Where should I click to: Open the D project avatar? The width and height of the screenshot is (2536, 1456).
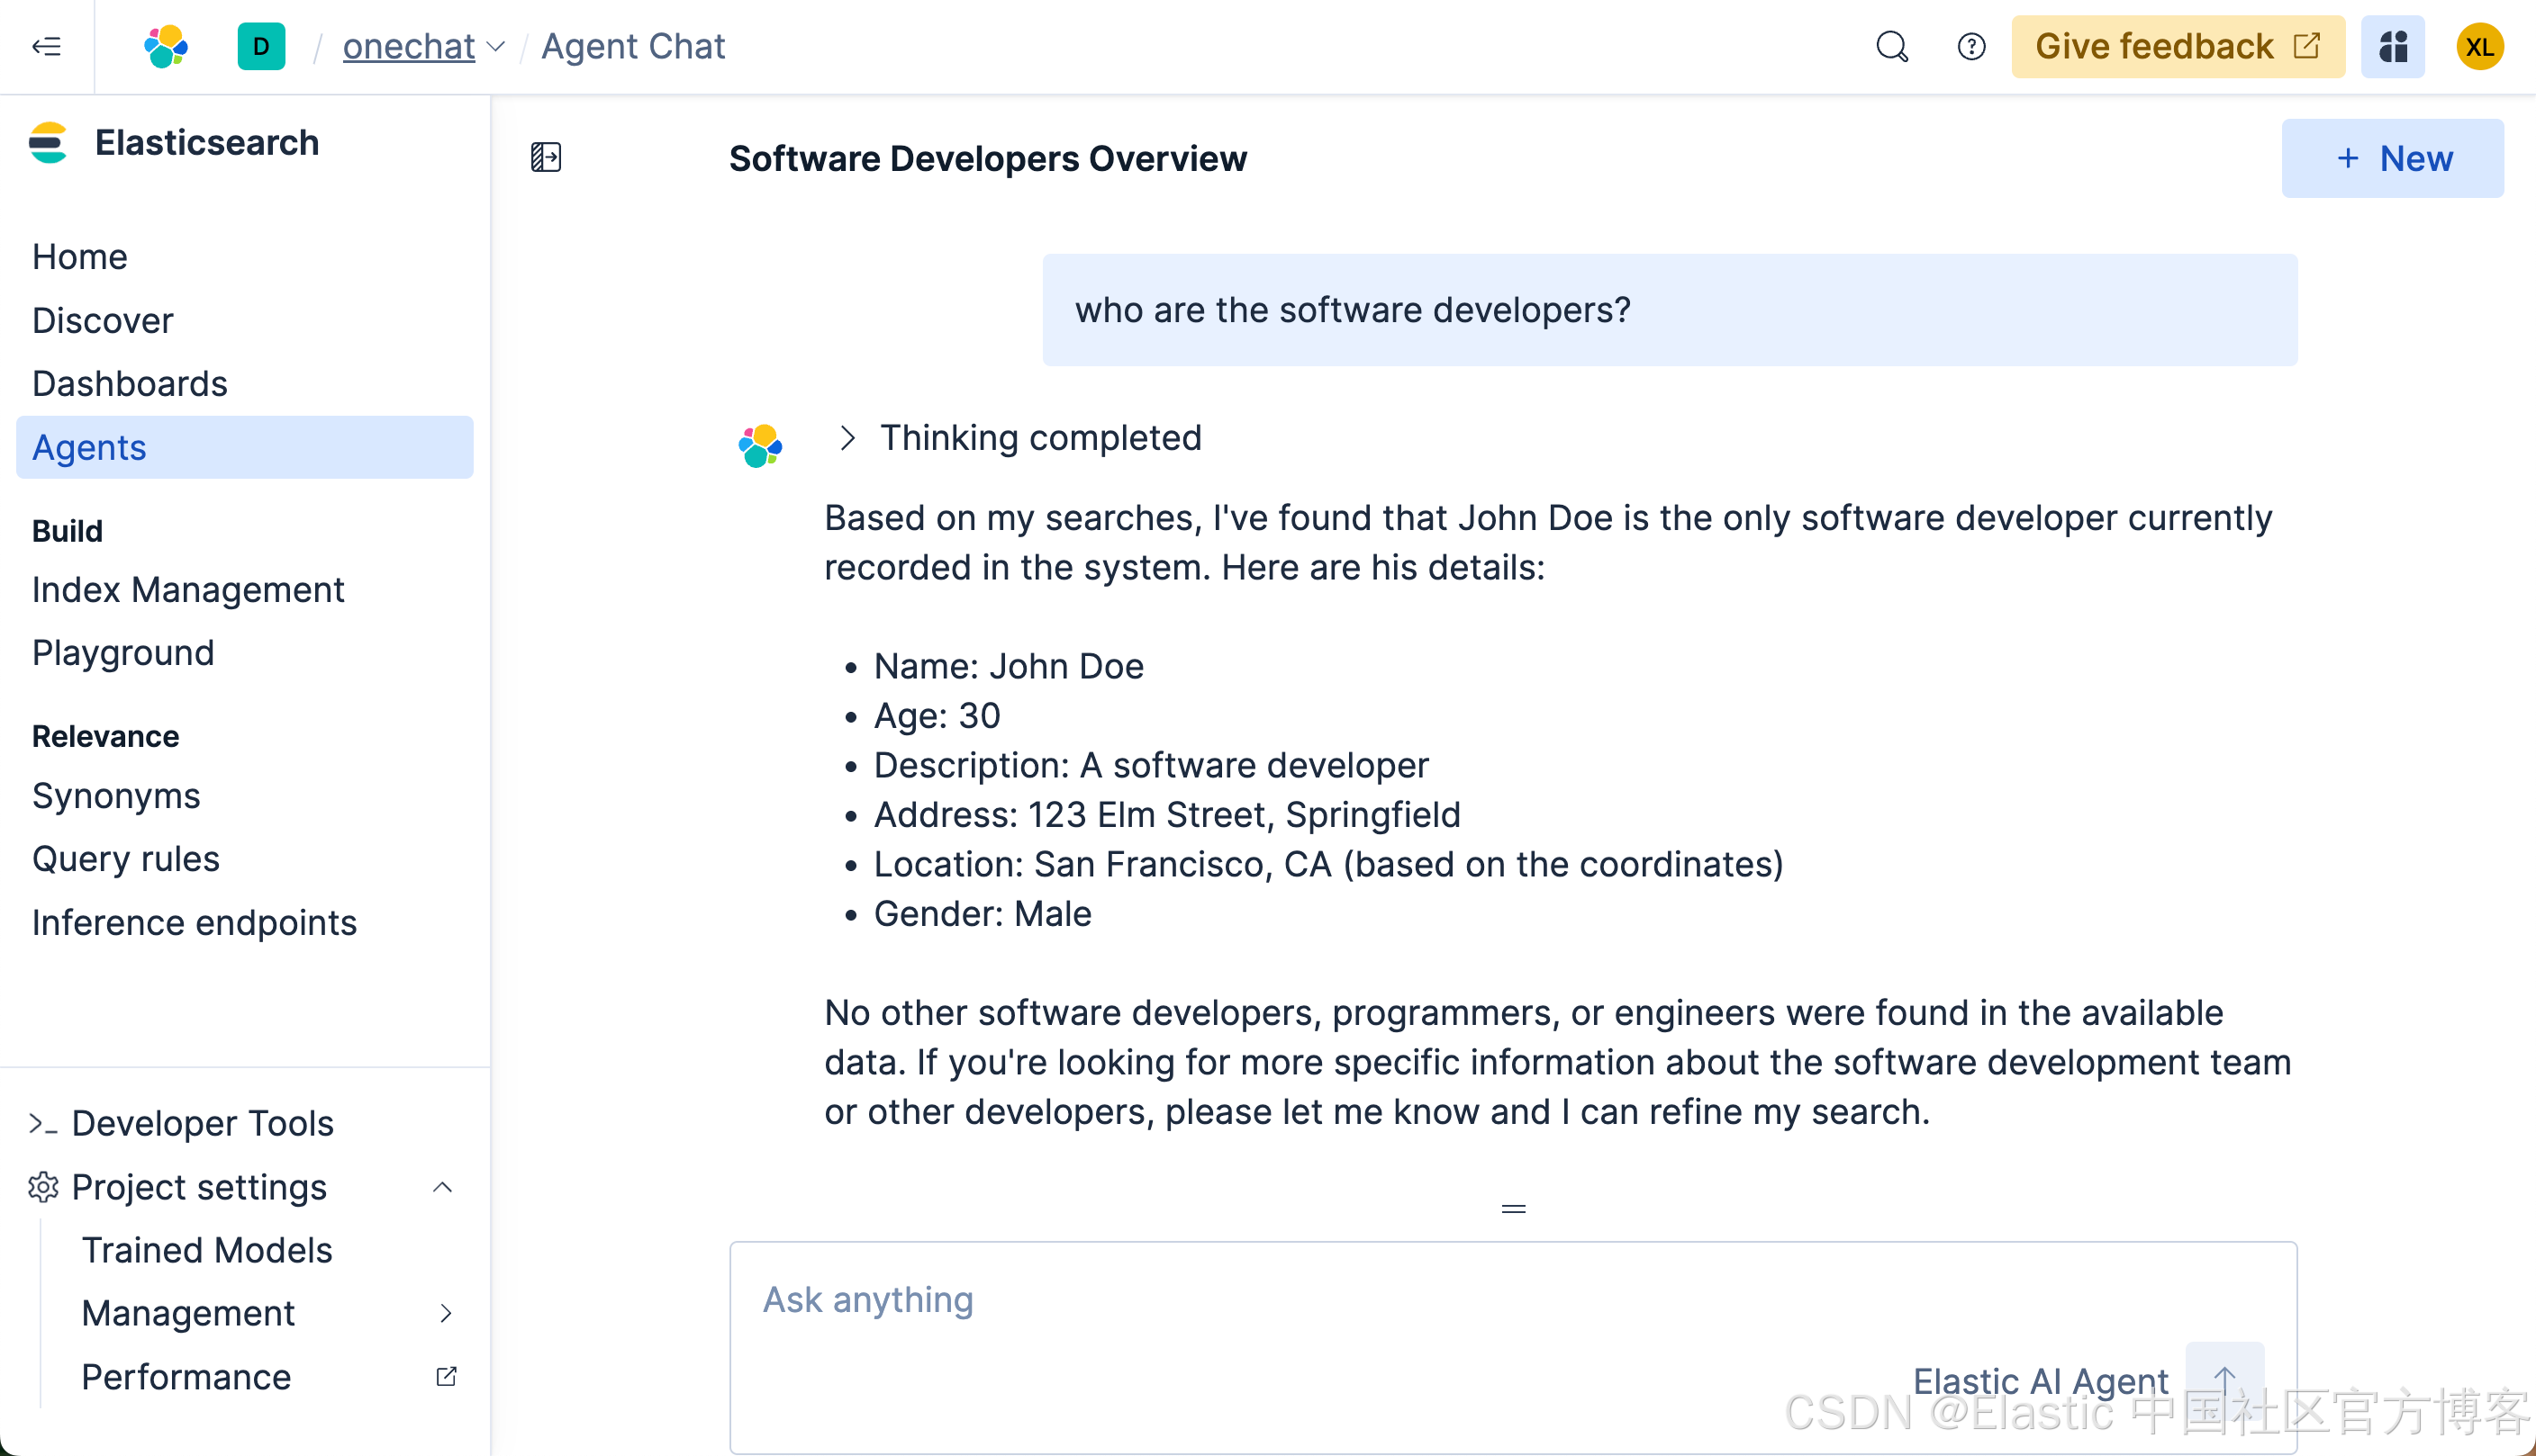pos(261,46)
